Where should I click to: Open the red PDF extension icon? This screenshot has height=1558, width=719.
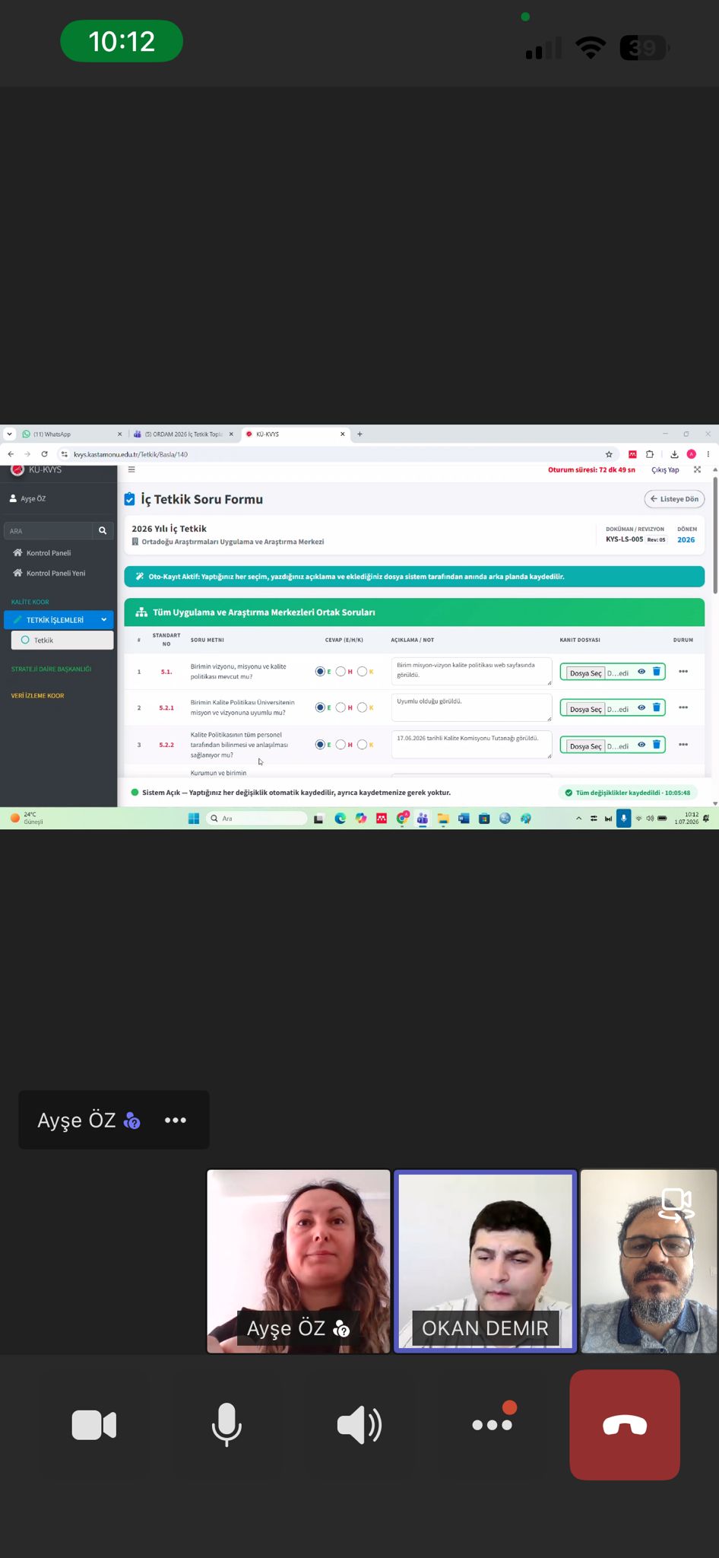coord(632,454)
